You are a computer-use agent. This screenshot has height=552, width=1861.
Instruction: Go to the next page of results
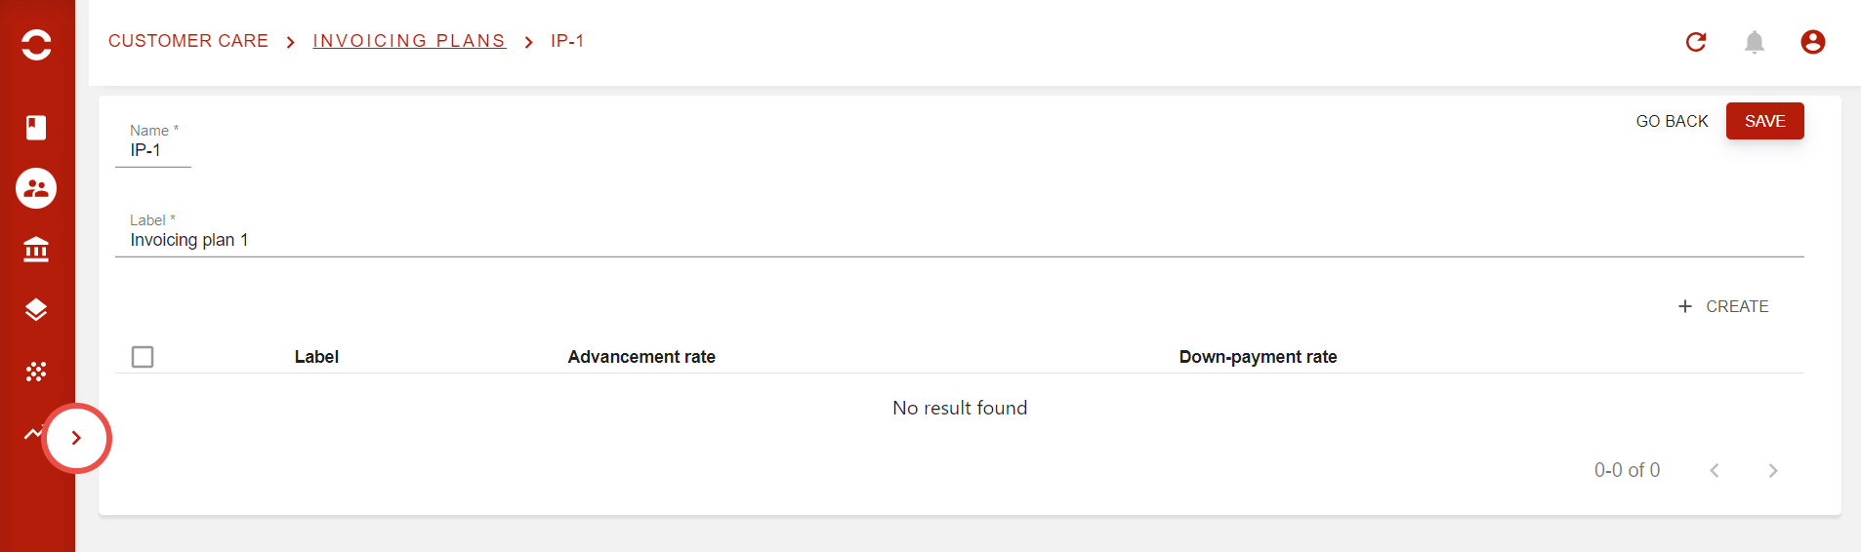point(1773,471)
